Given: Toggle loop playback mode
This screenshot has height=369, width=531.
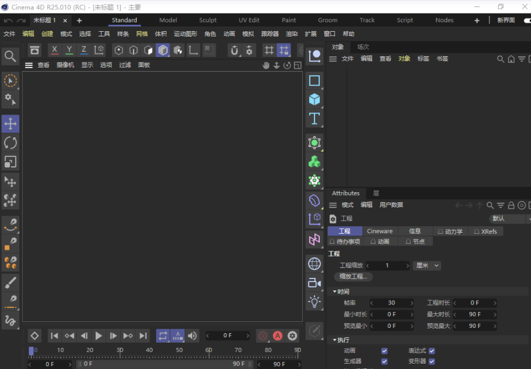Looking at the screenshot, I should pos(163,336).
